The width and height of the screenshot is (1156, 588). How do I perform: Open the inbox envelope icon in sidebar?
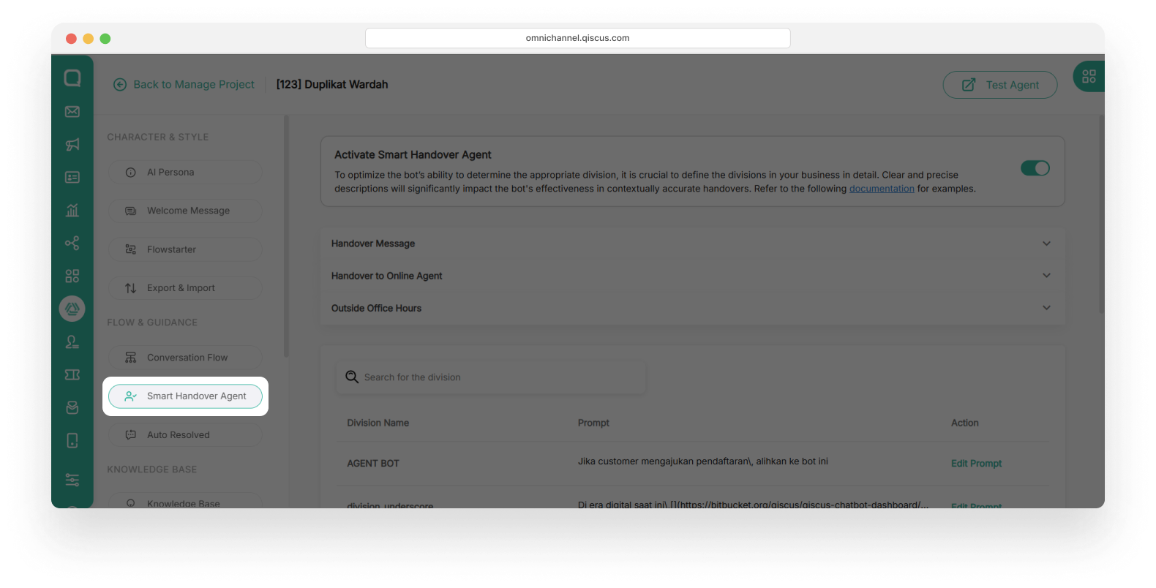point(72,112)
